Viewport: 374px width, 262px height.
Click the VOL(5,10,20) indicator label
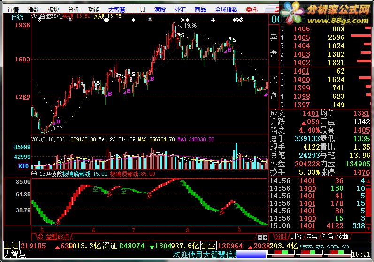point(48,139)
